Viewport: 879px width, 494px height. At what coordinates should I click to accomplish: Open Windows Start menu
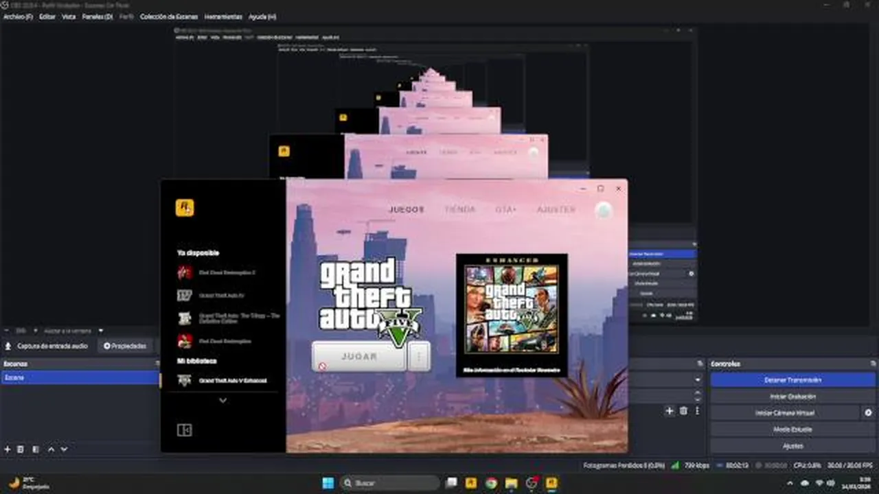(328, 483)
